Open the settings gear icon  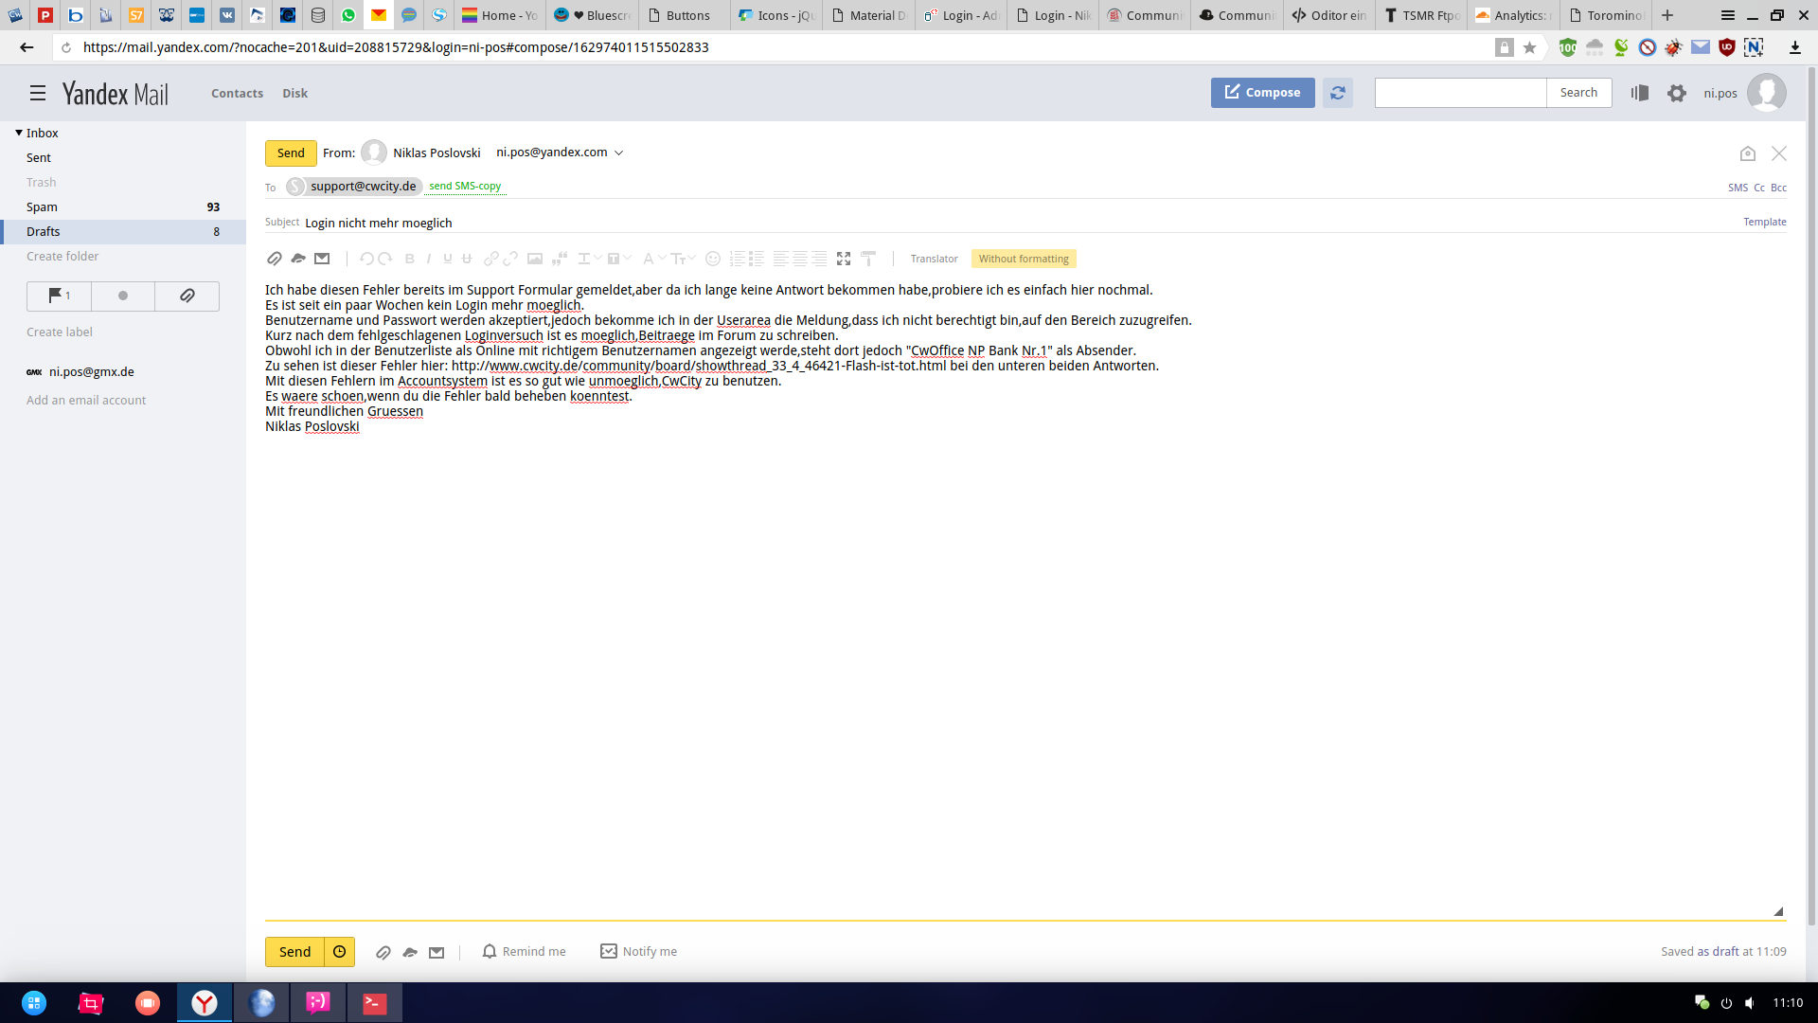coord(1677,93)
